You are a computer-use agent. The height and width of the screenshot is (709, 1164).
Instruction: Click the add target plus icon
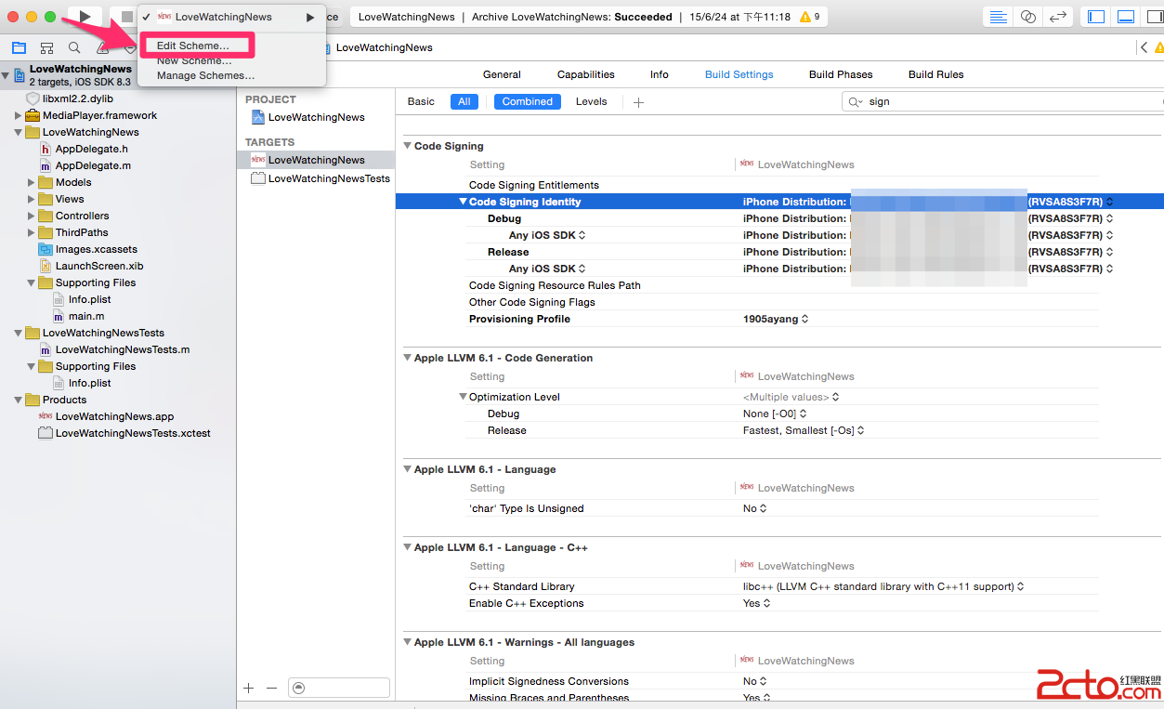[x=248, y=688]
